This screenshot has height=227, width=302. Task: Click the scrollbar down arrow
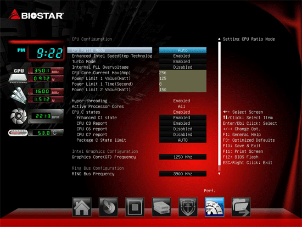(219, 174)
